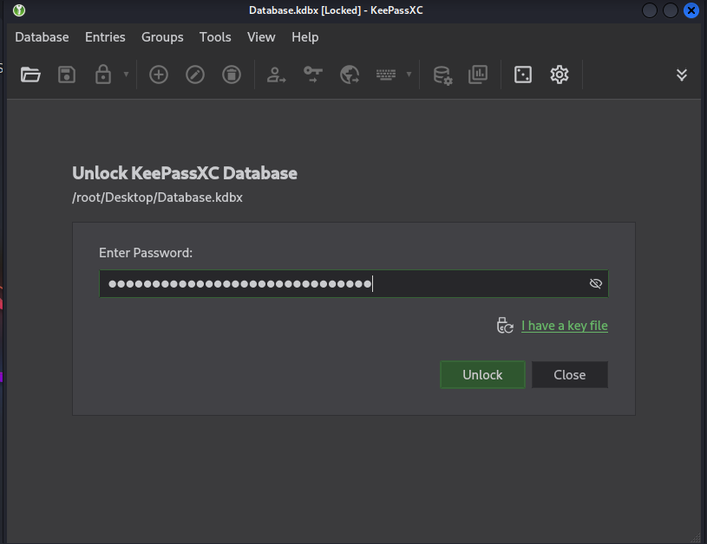Open the Tools menu
This screenshot has height=544, width=707.
point(215,37)
